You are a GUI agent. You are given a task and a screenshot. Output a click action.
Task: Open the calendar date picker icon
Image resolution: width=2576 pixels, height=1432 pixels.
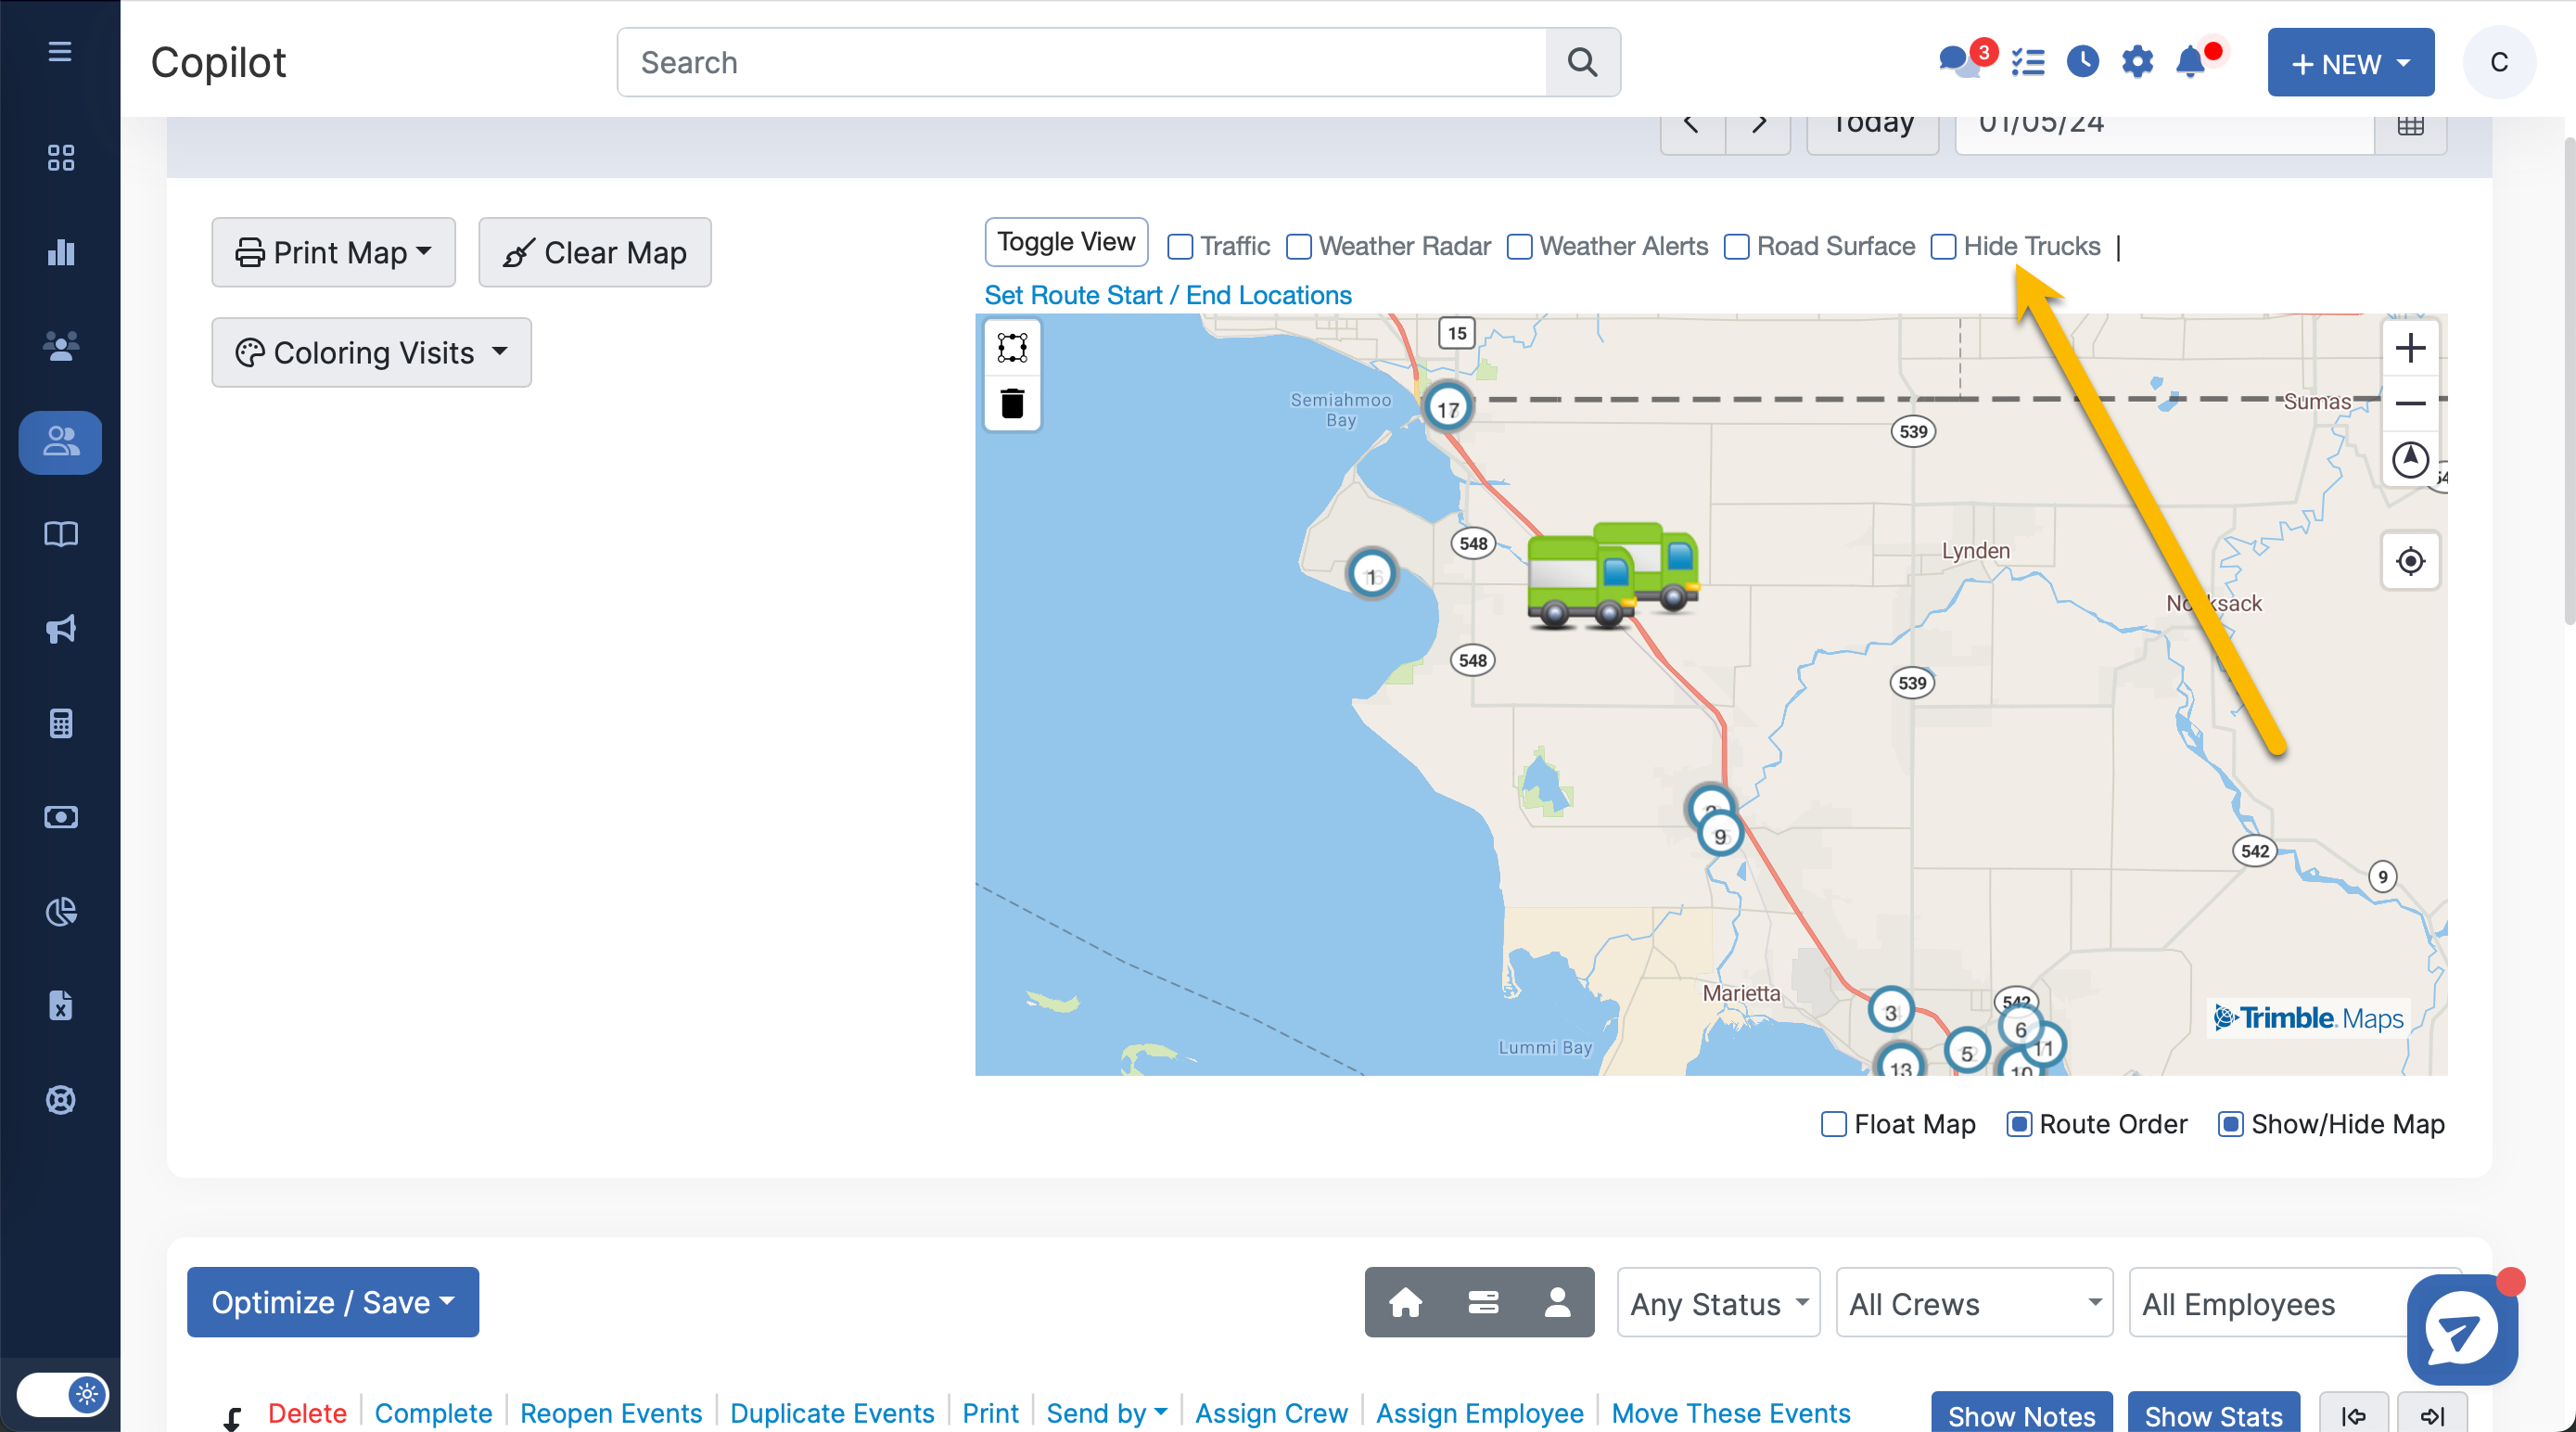pyautogui.click(x=2410, y=125)
